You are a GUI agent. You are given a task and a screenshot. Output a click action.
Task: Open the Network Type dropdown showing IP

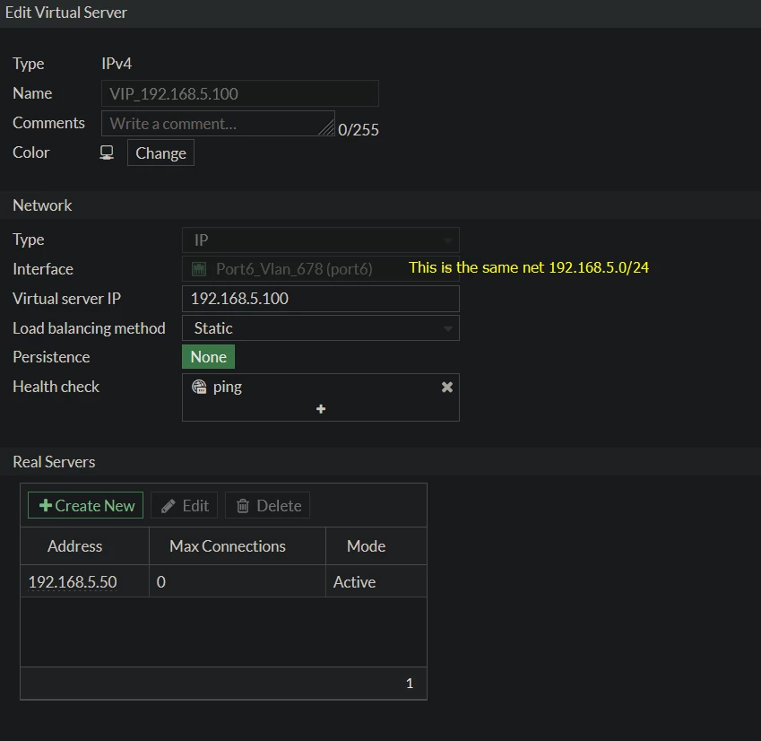coord(320,240)
